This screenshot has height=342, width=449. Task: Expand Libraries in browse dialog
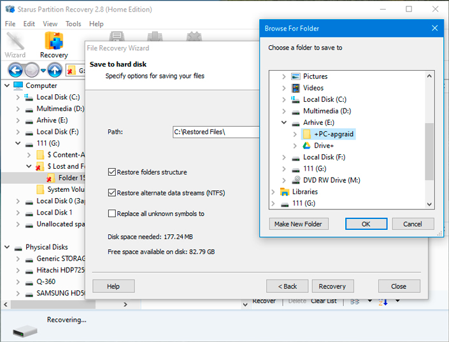pos(273,192)
